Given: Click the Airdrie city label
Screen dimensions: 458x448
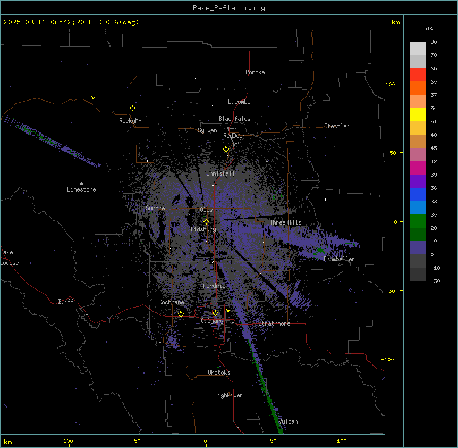Looking at the screenshot, I should [215, 286].
